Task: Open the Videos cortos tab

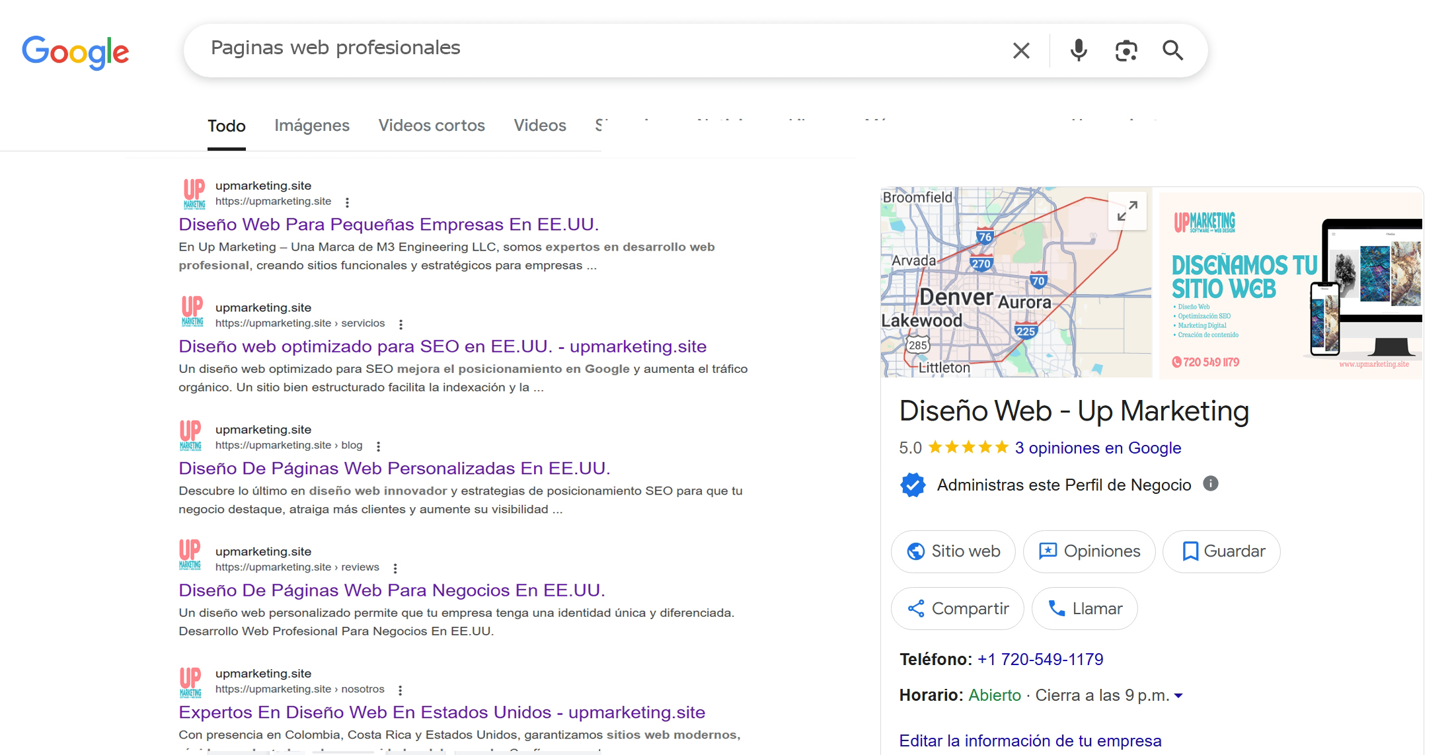Action: click(x=432, y=126)
